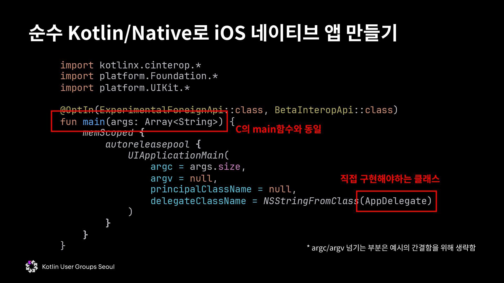504x283 pixels.
Task: Click the autoreleasepool keyword
Action: [147, 144]
